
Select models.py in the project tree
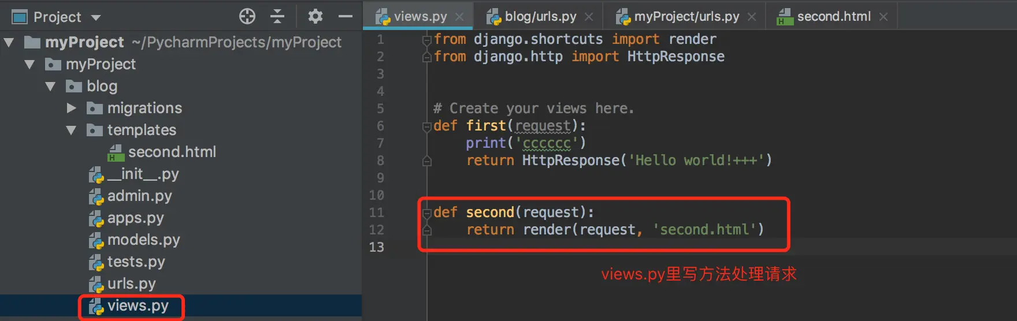[144, 240]
